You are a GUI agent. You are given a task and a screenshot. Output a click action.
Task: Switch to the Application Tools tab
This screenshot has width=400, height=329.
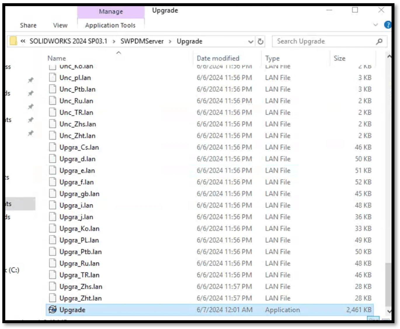click(110, 25)
